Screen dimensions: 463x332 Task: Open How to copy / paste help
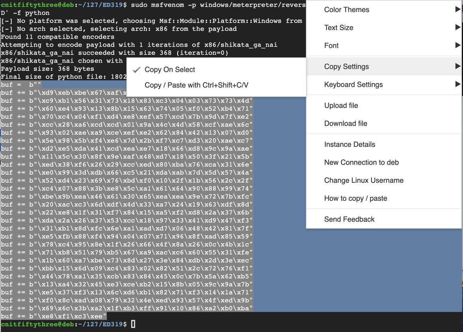pos(384,199)
